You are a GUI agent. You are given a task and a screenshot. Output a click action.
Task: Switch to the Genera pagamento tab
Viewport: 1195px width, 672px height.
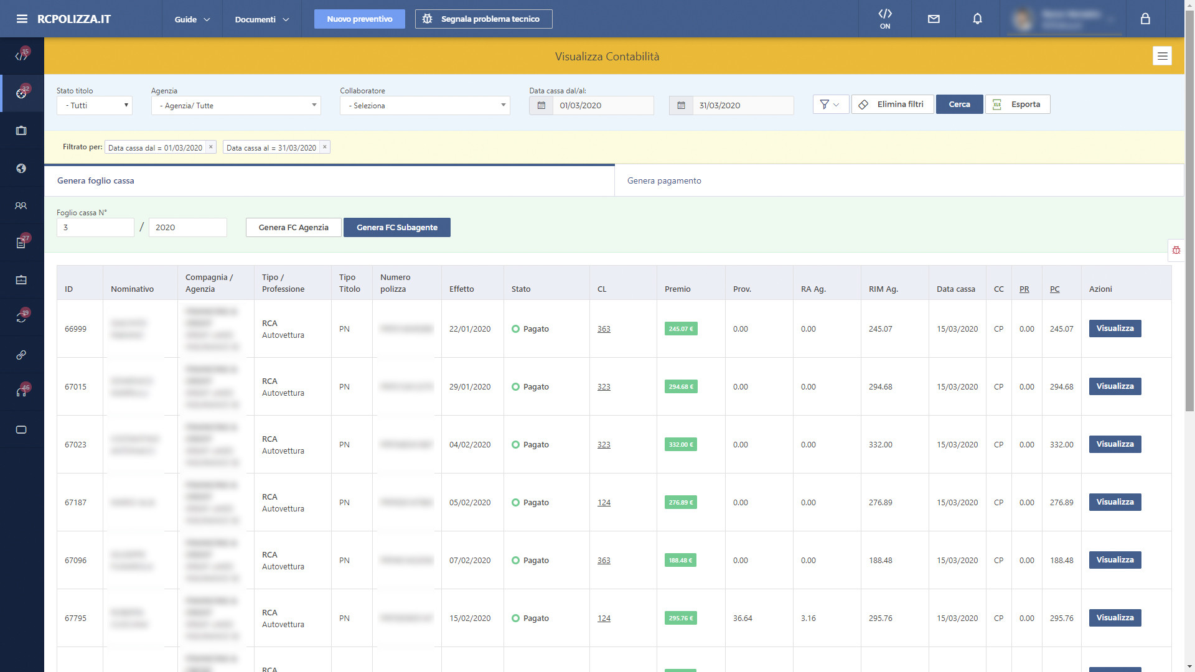pos(664,180)
